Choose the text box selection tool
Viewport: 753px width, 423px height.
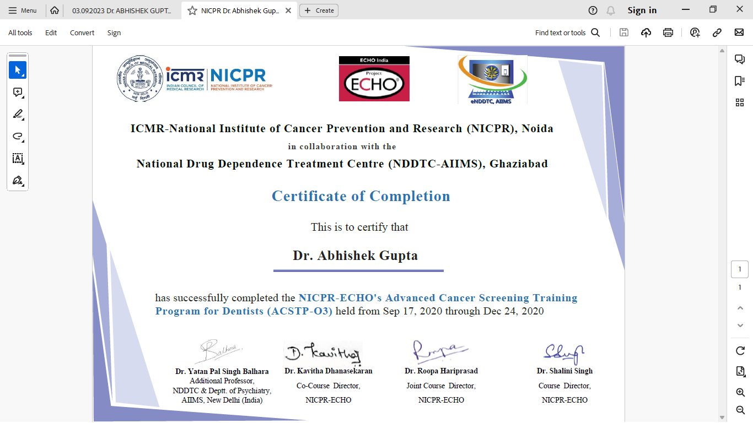pos(18,159)
